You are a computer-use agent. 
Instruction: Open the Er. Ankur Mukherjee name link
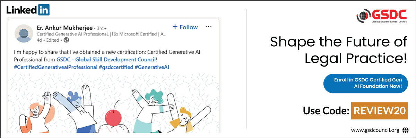tap(64, 27)
